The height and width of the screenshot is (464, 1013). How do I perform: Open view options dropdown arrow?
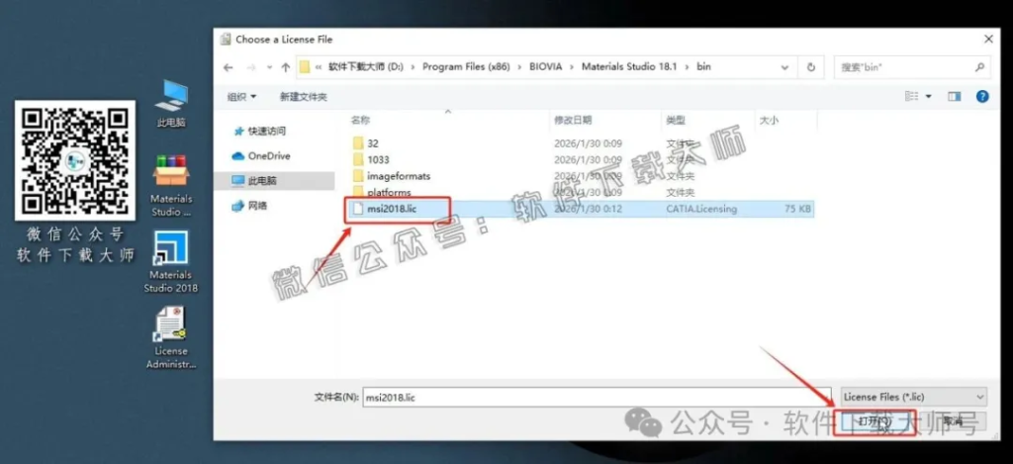(928, 97)
